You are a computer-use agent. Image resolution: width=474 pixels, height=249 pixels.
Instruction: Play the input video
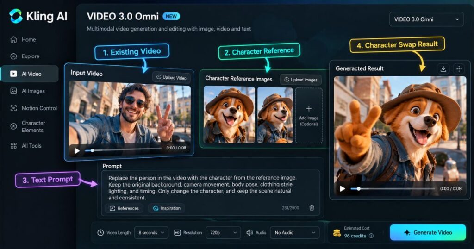[77, 150]
